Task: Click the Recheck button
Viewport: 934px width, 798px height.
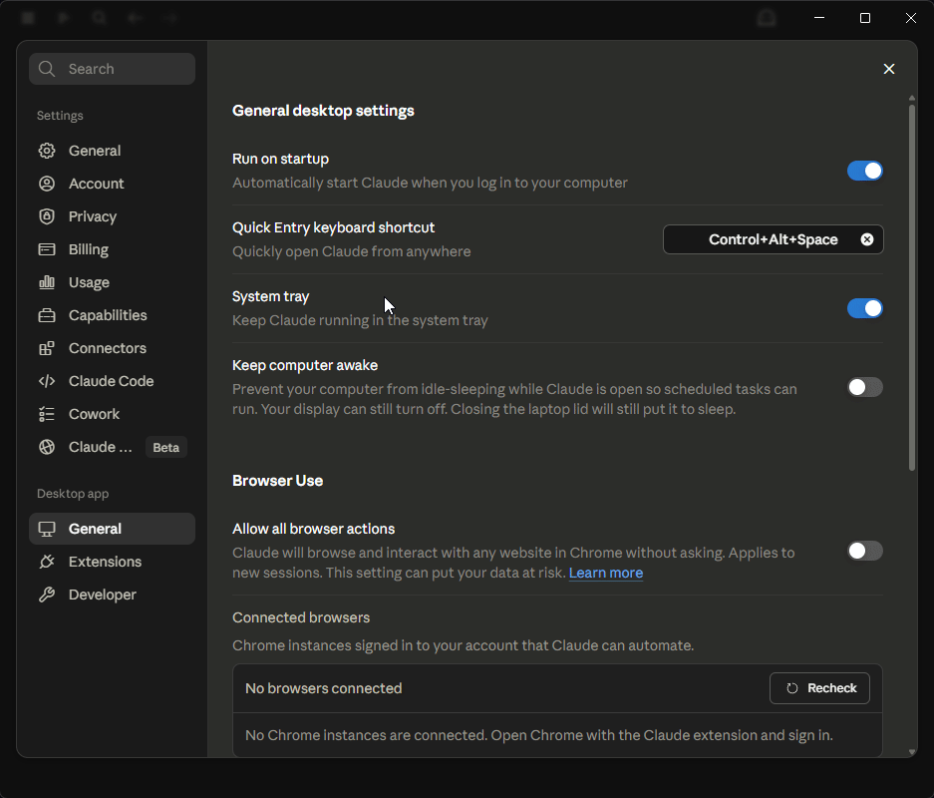Action: (x=819, y=688)
